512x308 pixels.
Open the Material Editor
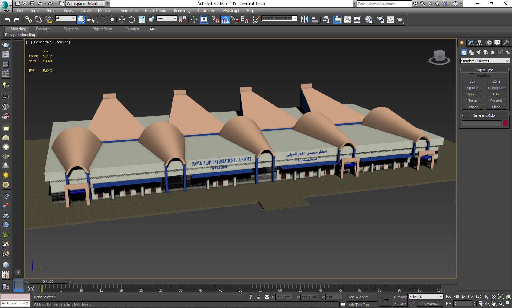[369, 19]
